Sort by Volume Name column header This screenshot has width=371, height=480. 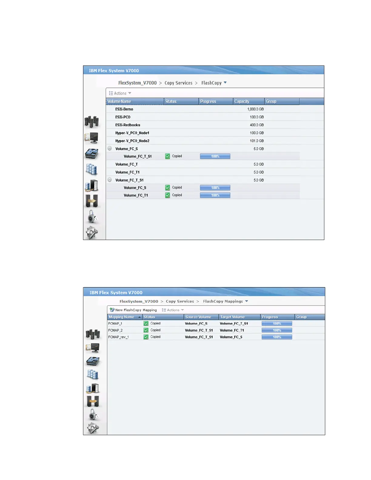coord(135,102)
